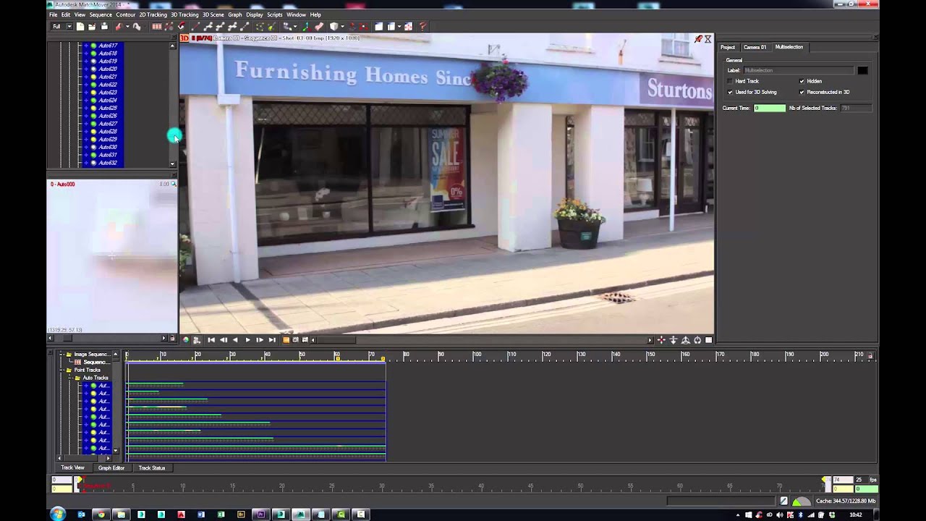The image size is (926, 521).
Task: Create a new project with the blank-page icon
Action: click(x=80, y=27)
